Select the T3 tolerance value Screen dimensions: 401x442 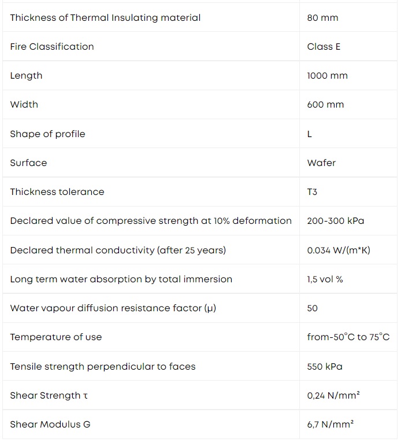pyautogui.click(x=312, y=191)
